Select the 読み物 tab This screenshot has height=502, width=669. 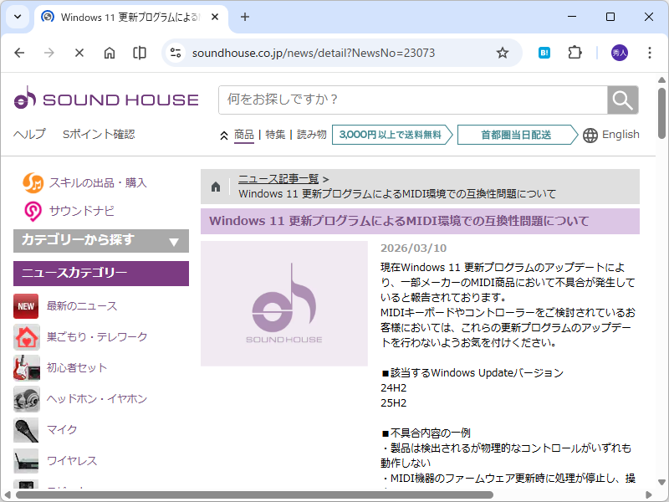coord(311,134)
